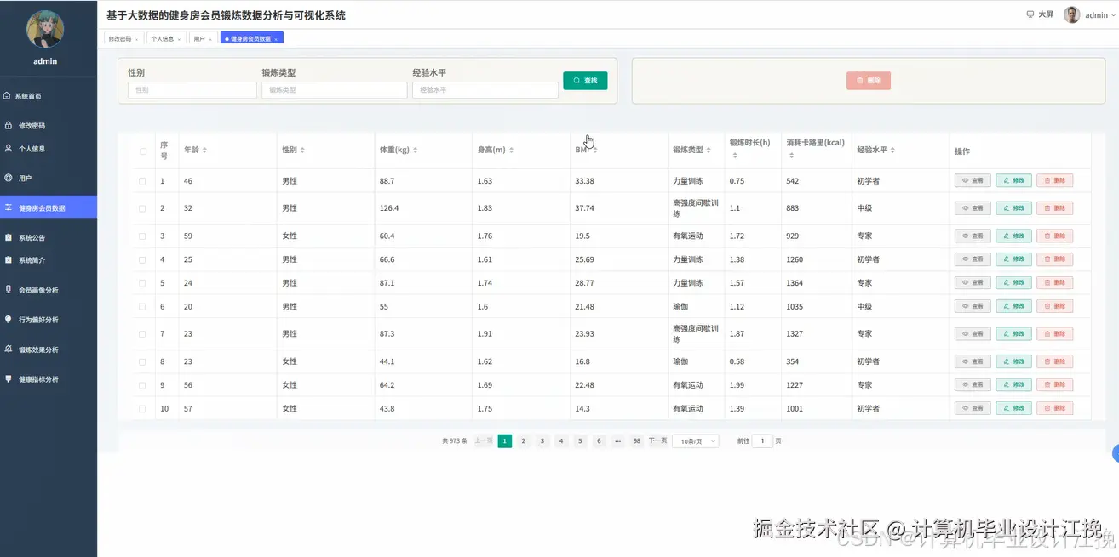This screenshot has height=557, width=1119.
Task: Check the checkbox for row 3
Action: (x=142, y=236)
